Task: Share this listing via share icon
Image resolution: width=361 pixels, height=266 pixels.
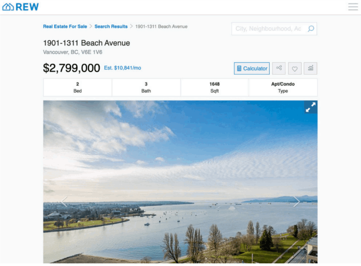Action: coord(279,68)
